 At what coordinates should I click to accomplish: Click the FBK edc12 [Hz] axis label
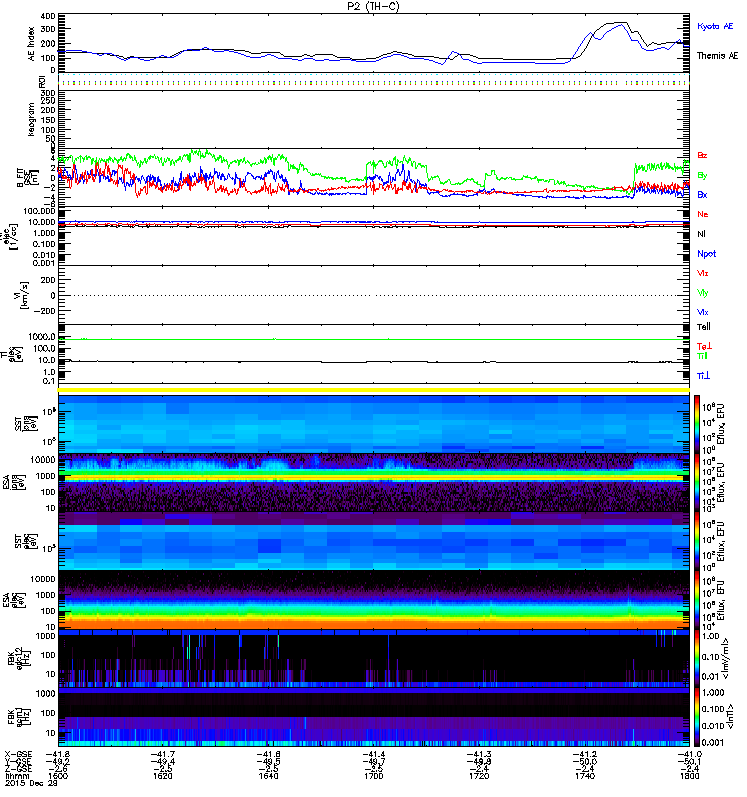coord(20,659)
